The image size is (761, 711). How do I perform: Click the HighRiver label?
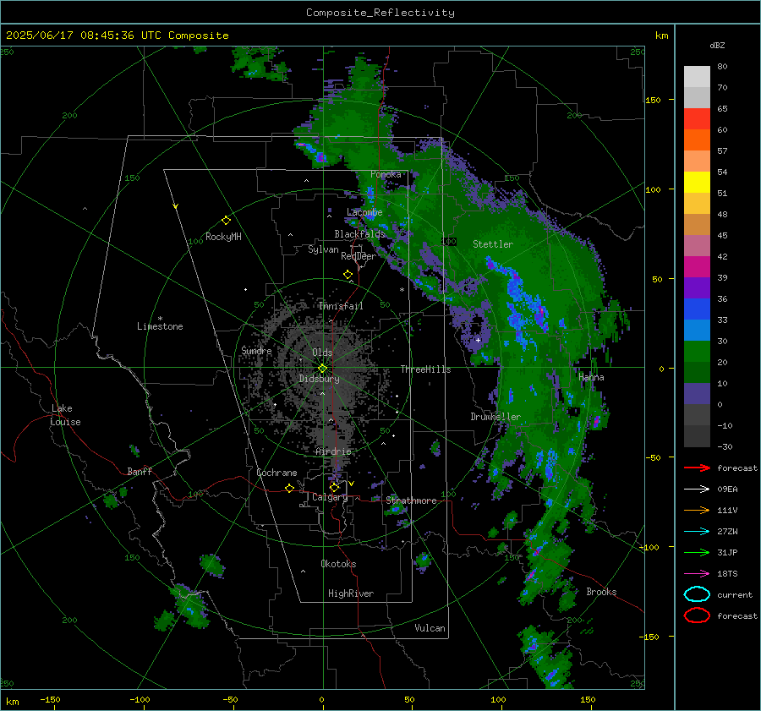point(351,593)
